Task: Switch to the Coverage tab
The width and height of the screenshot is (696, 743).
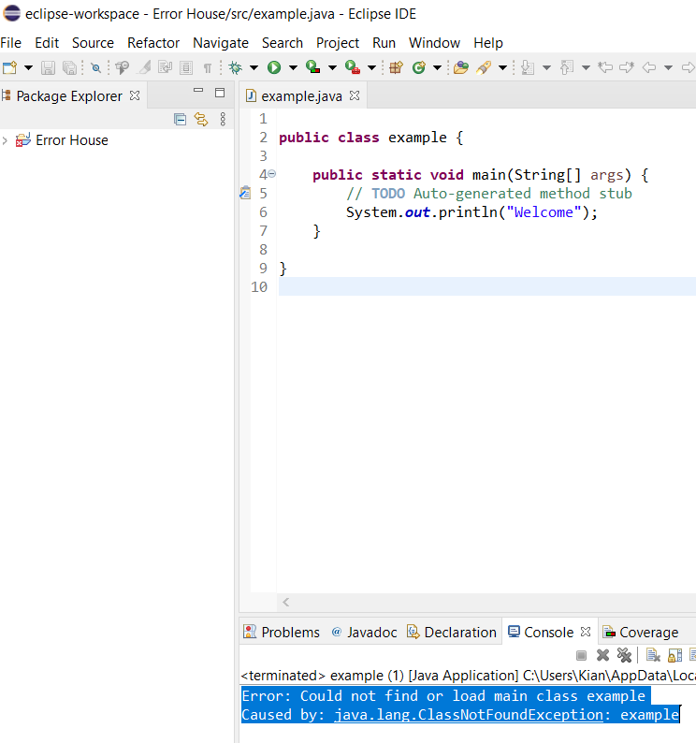Action: coord(640,633)
